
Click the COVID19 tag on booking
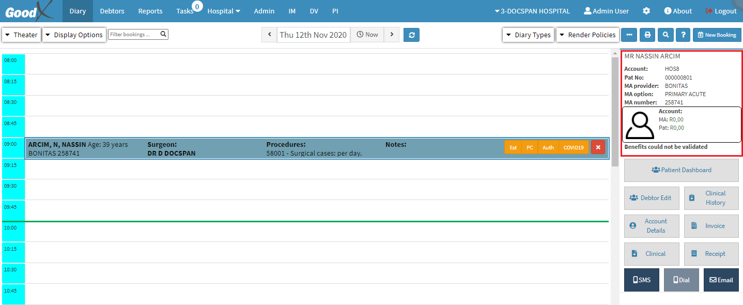point(574,147)
